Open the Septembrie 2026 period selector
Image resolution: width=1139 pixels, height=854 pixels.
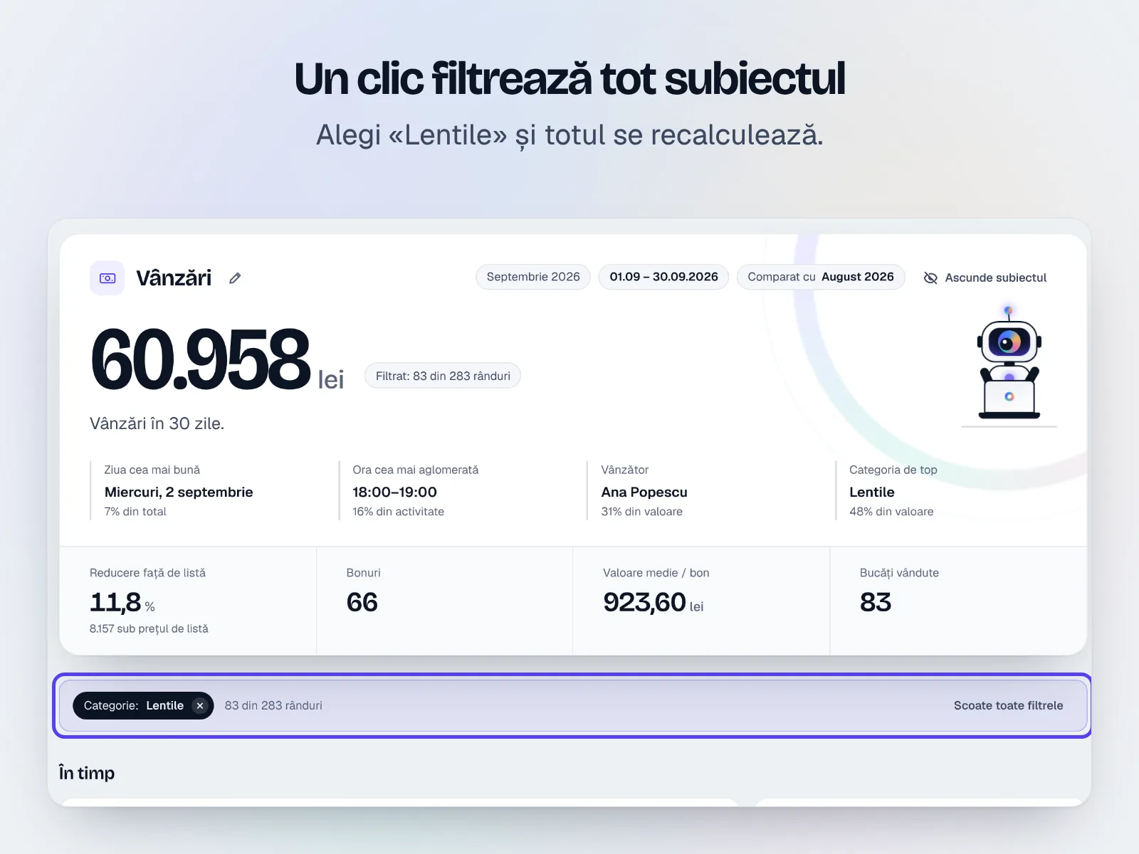click(533, 277)
